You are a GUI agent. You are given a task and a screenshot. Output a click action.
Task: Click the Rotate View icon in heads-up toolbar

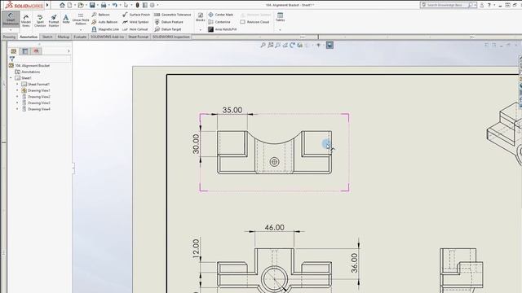292,46
